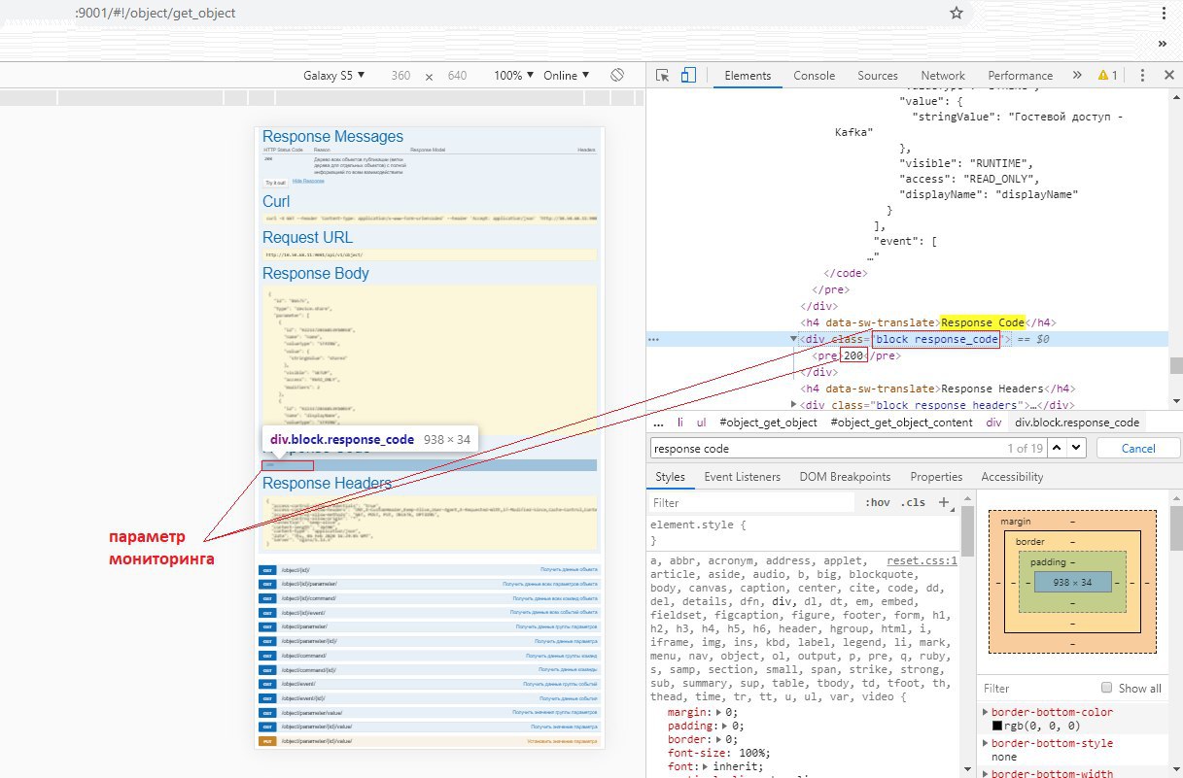Open the GET /object/event/ operation
The image size is (1183, 778).
(x=430, y=684)
